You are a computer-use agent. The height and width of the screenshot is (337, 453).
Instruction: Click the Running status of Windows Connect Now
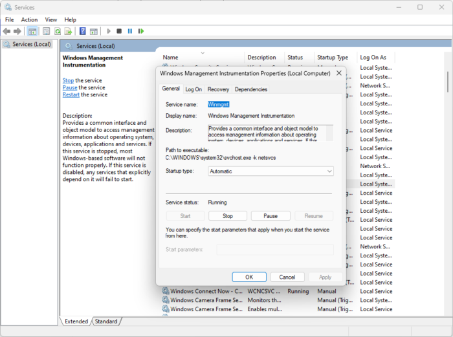298,291
